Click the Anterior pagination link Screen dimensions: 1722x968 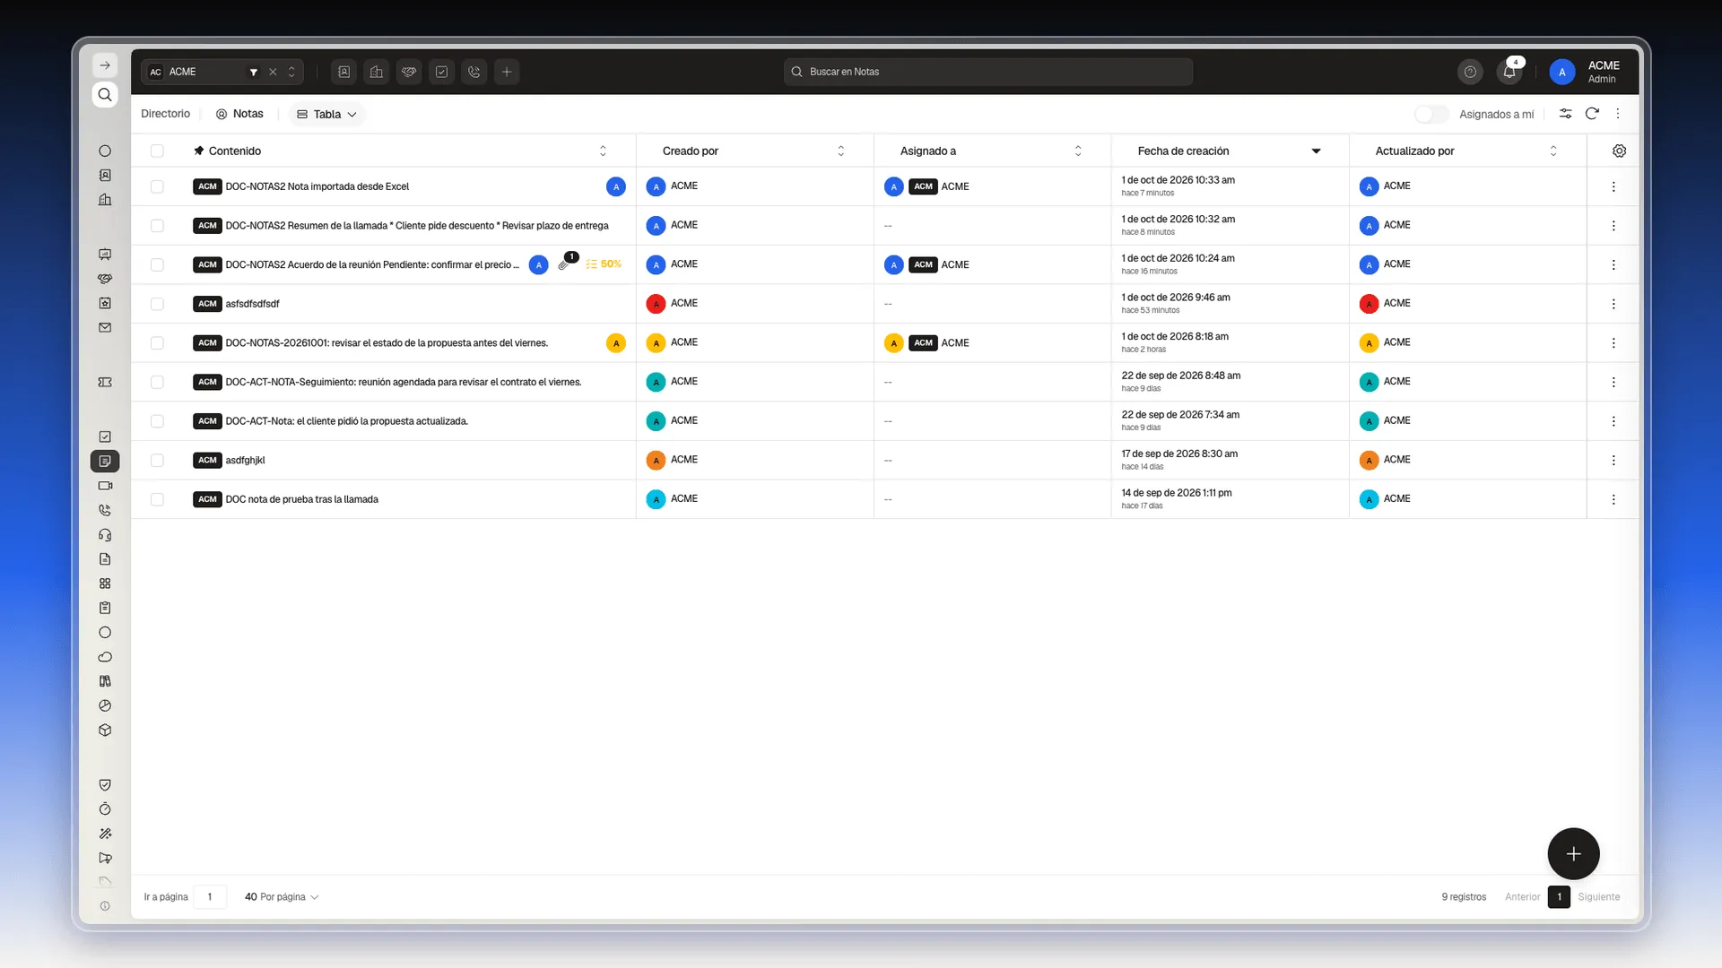(1522, 896)
